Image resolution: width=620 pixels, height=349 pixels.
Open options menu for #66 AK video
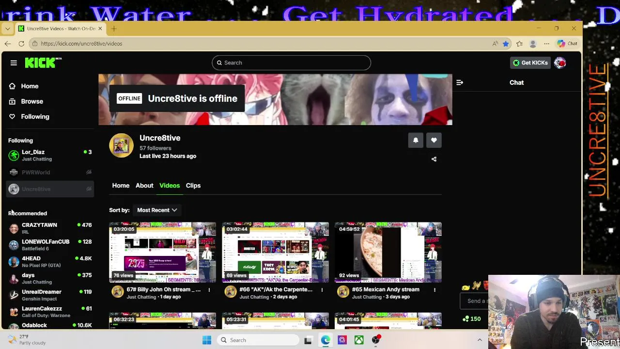(x=322, y=290)
